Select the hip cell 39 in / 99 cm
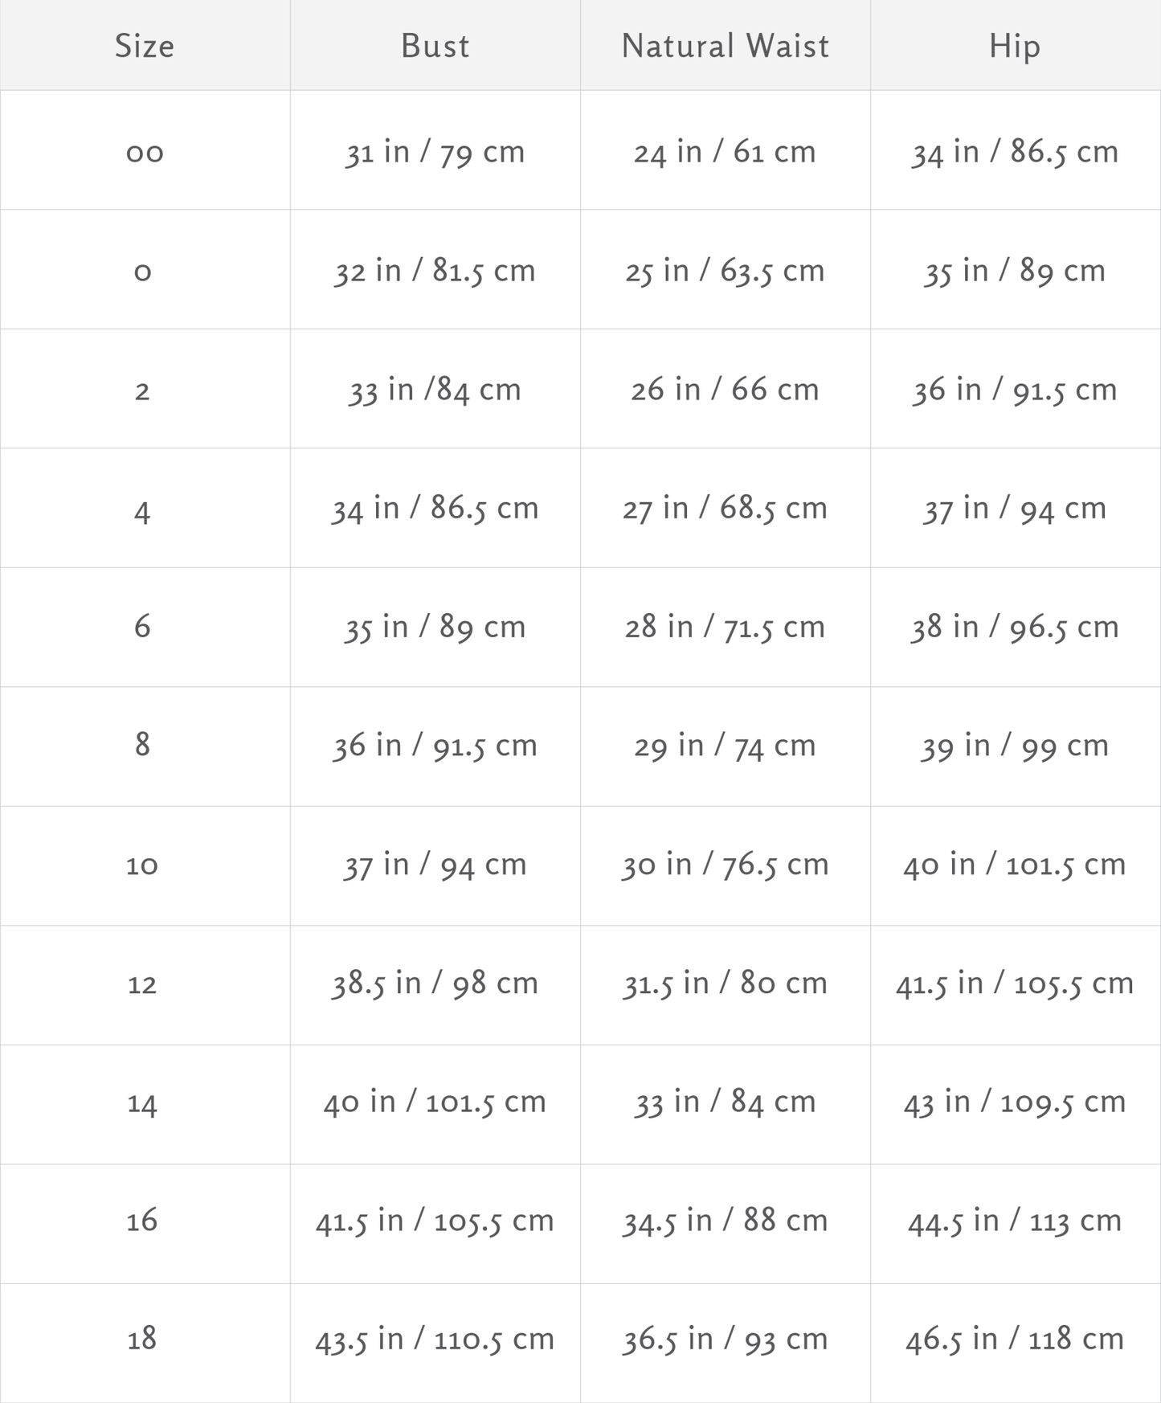The height and width of the screenshot is (1403, 1161). (1015, 746)
